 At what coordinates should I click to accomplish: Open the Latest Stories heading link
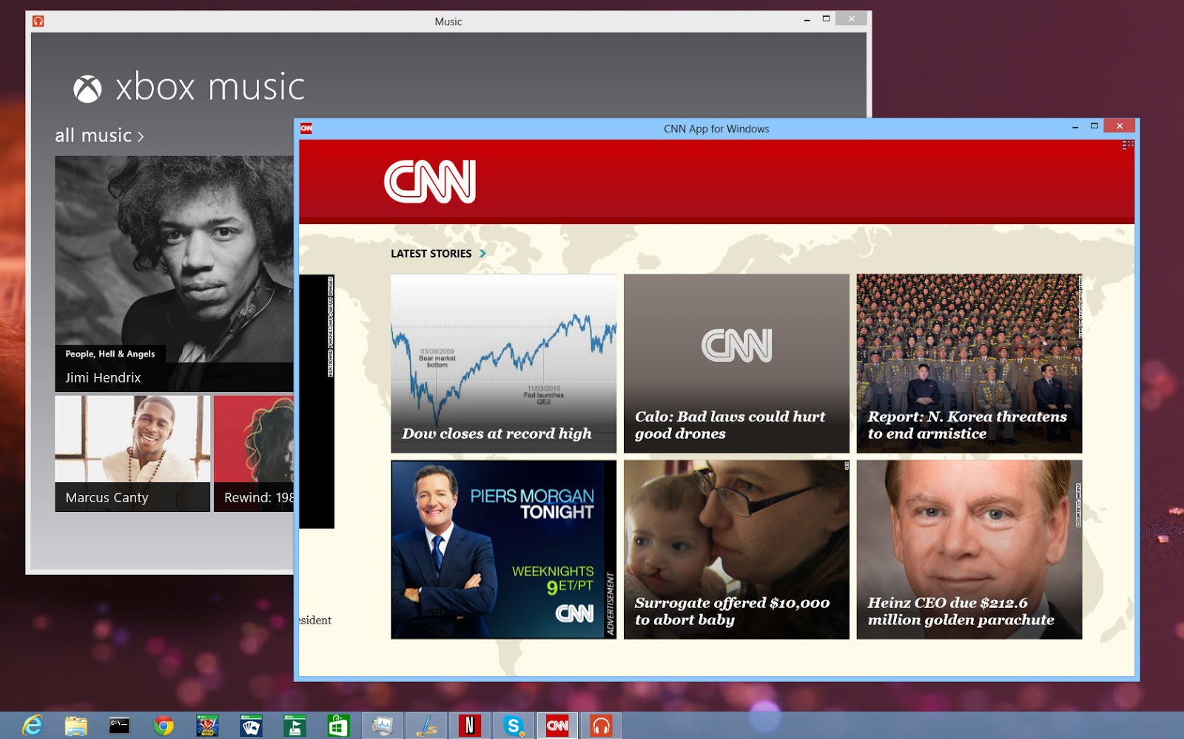click(x=431, y=254)
